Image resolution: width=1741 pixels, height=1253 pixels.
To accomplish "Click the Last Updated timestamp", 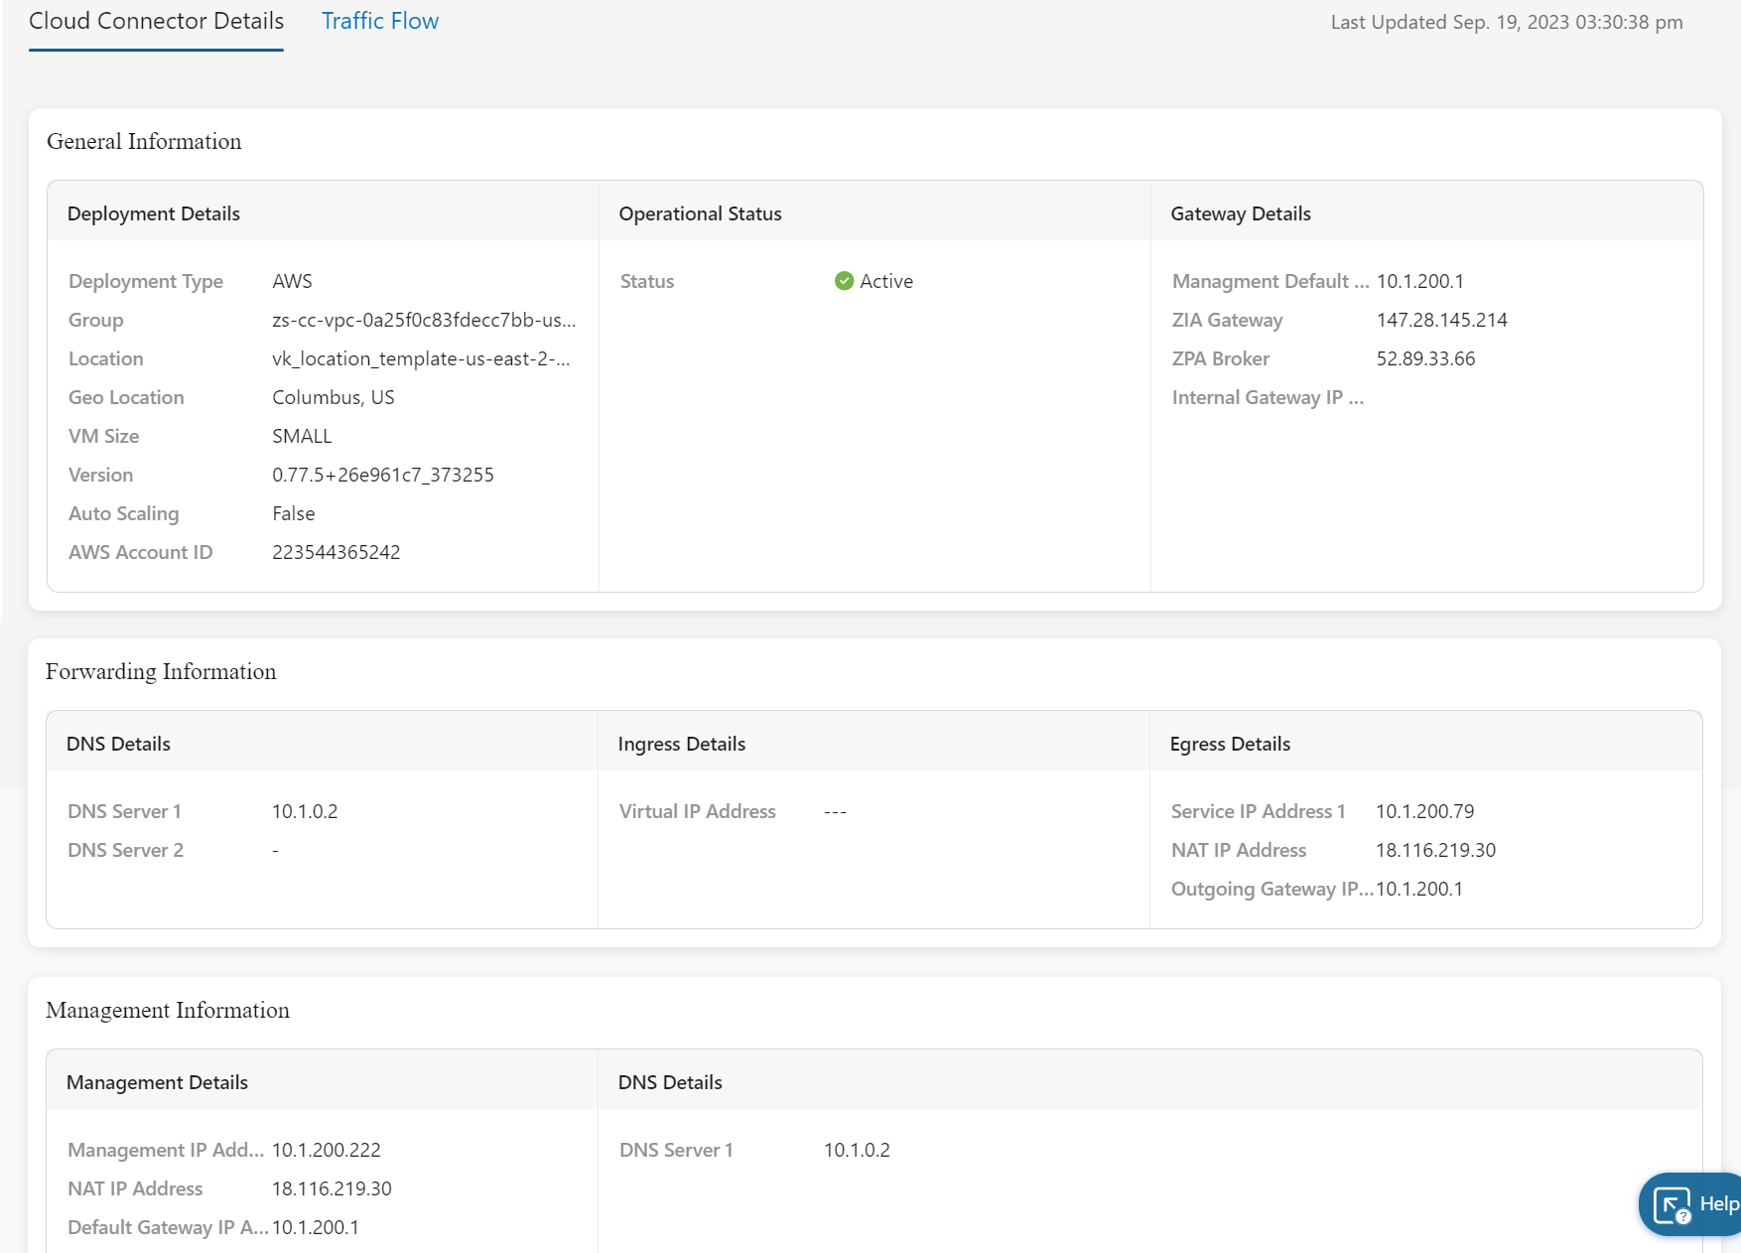I will pyautogui.click(x=1505, y=21).
